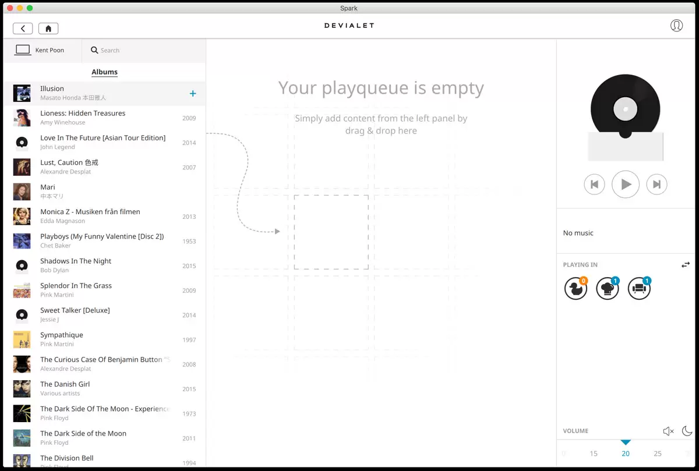Open the Kent Poon source selector
Viewport: 699px width, 471px height.
tap(41, 50)
